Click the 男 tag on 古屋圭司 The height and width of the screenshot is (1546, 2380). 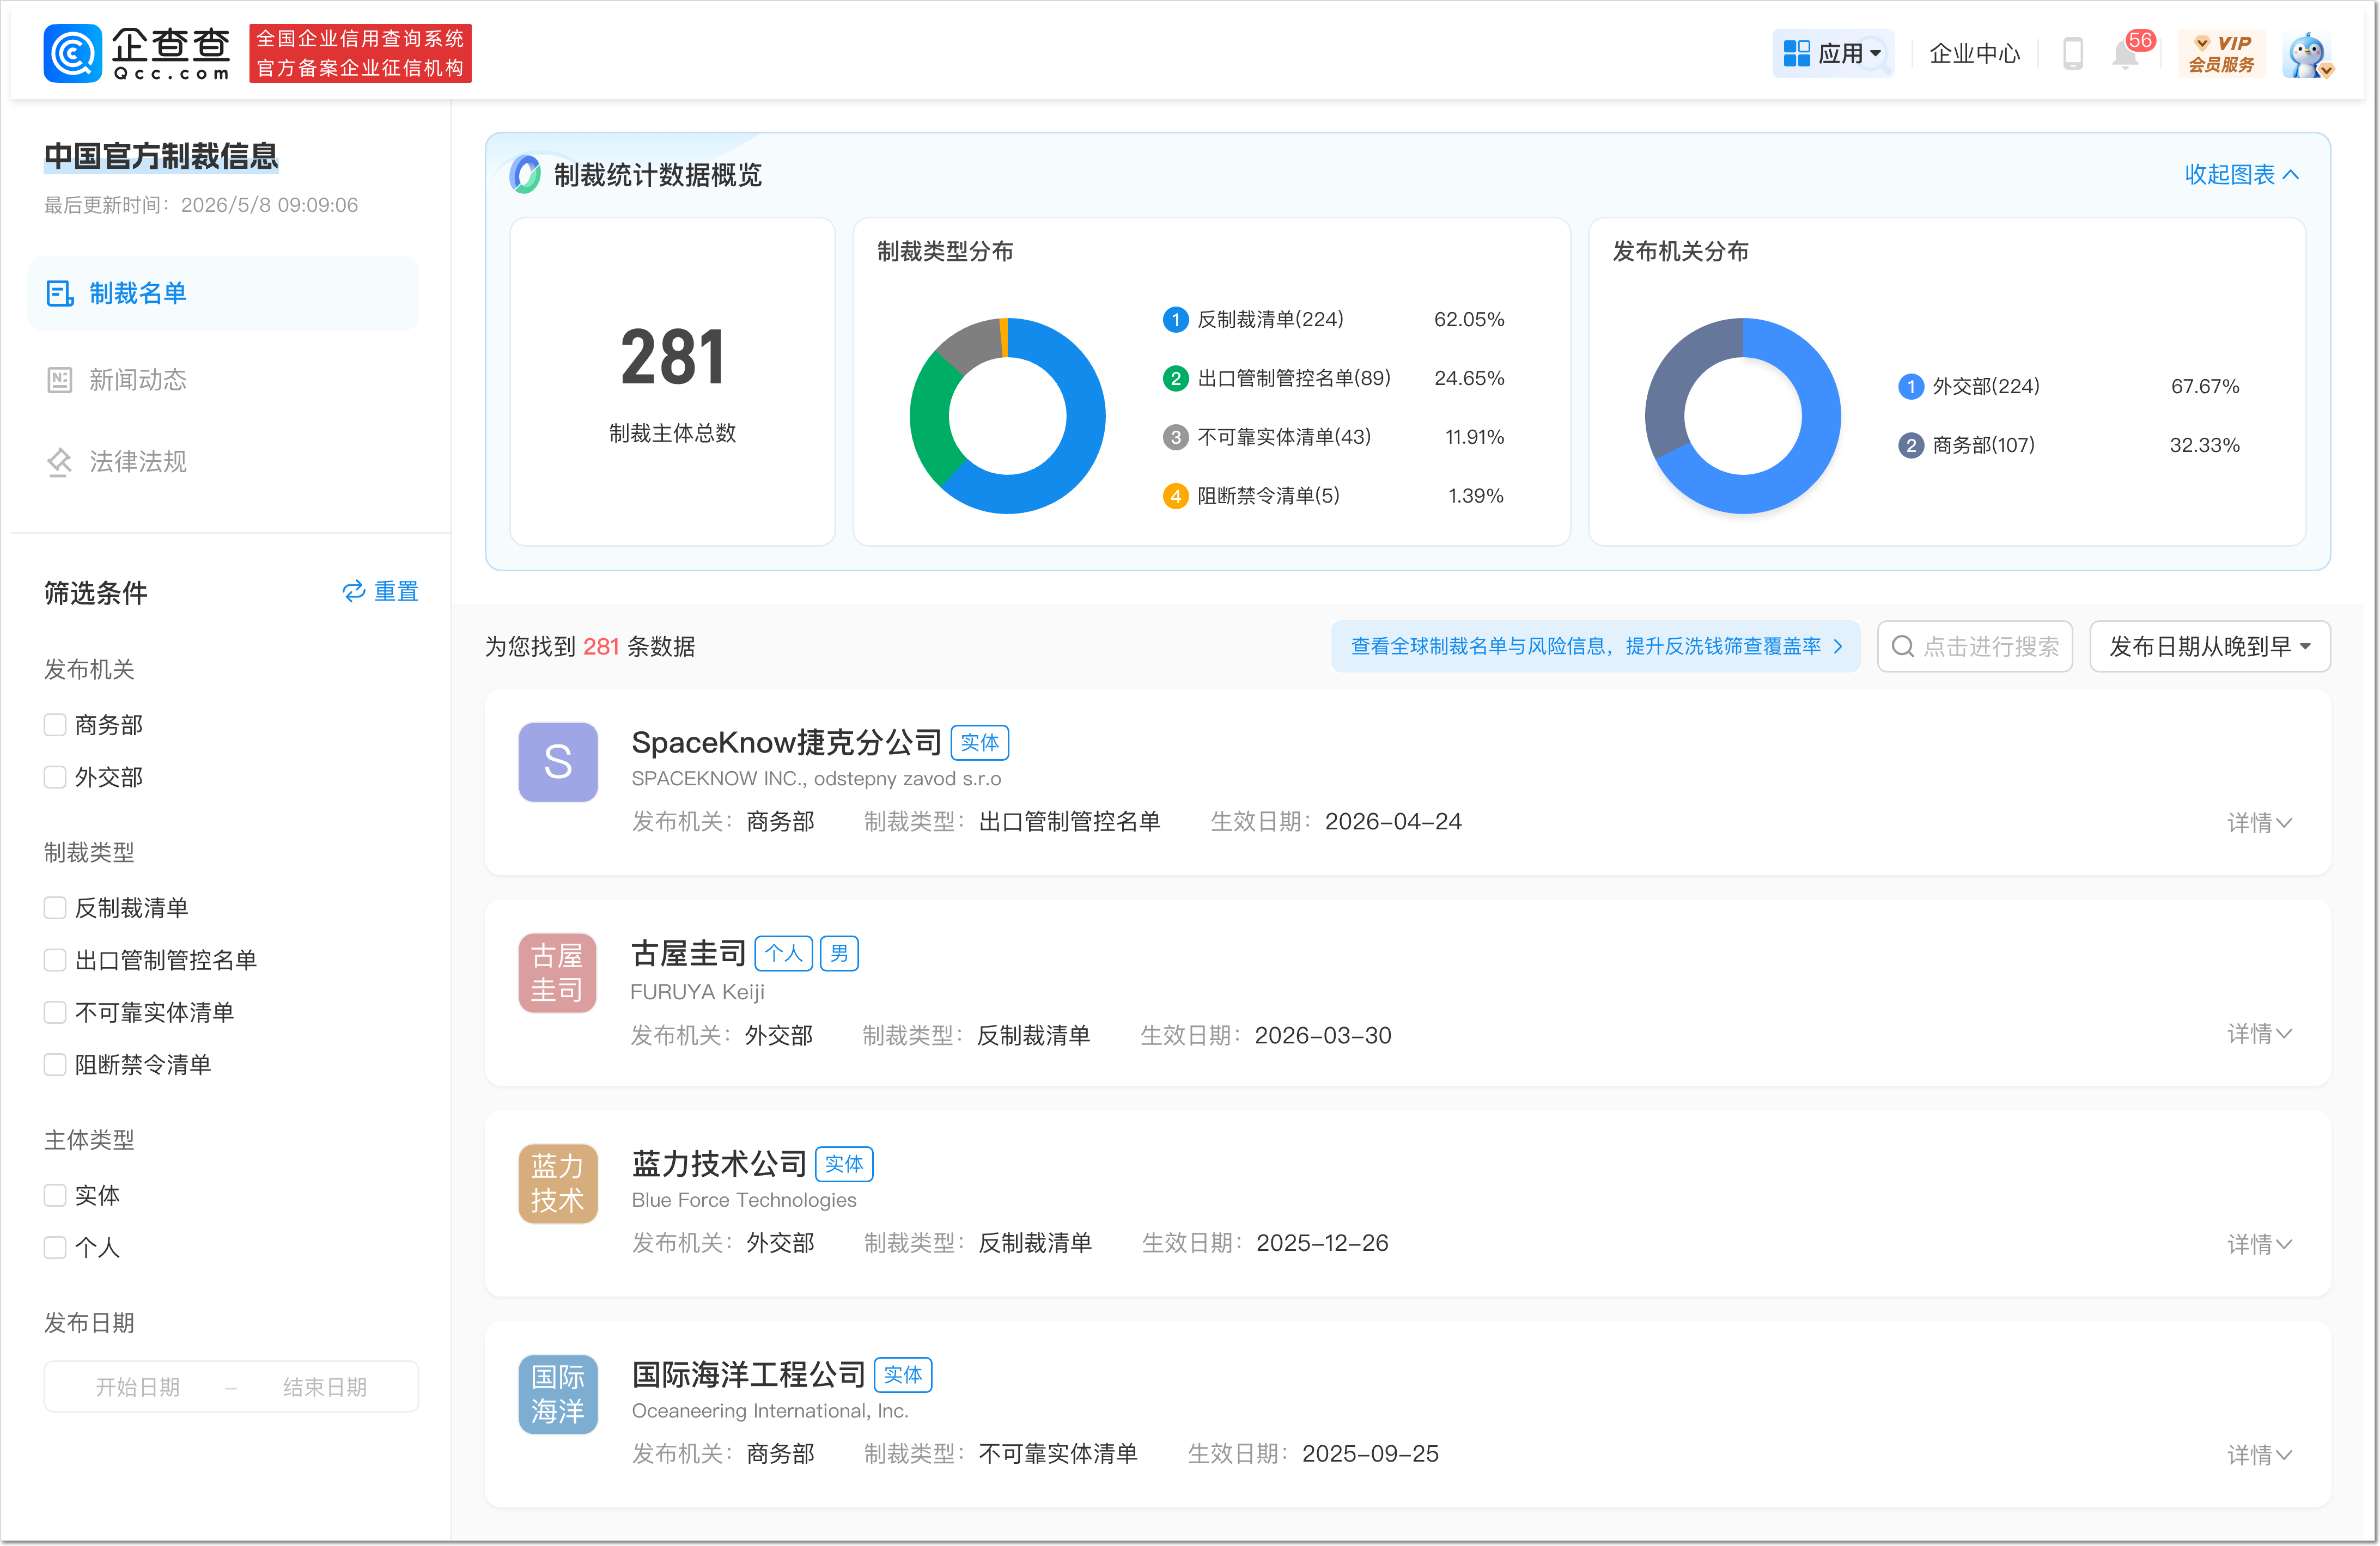click(x=839, y=954)
